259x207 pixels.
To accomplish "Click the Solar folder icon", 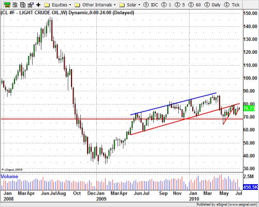I will pyautogui.click(x=122, y=5).
